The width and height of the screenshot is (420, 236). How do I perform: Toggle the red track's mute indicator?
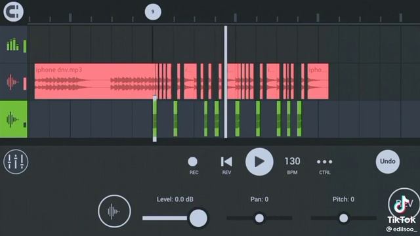pos(25,83)
